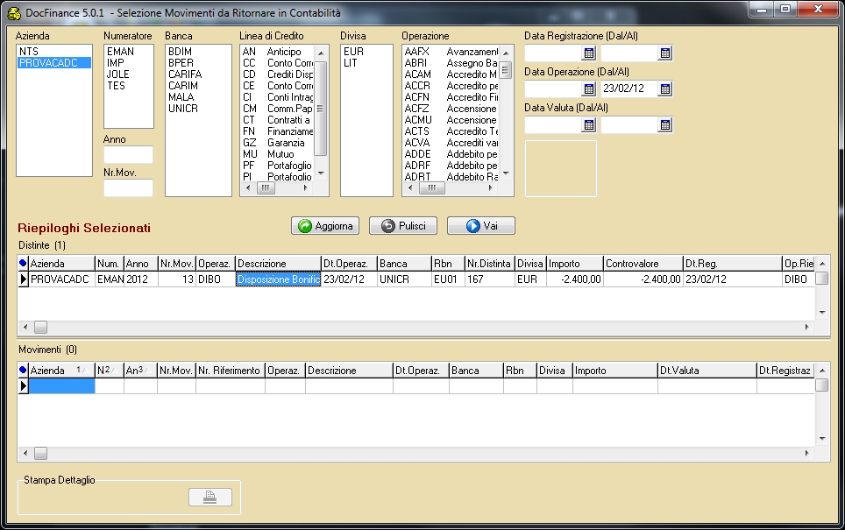Viewport: 845px width, 530px height.
Task: Click the print icon in Stampa Dettaglio
Action: pos(210,497)
